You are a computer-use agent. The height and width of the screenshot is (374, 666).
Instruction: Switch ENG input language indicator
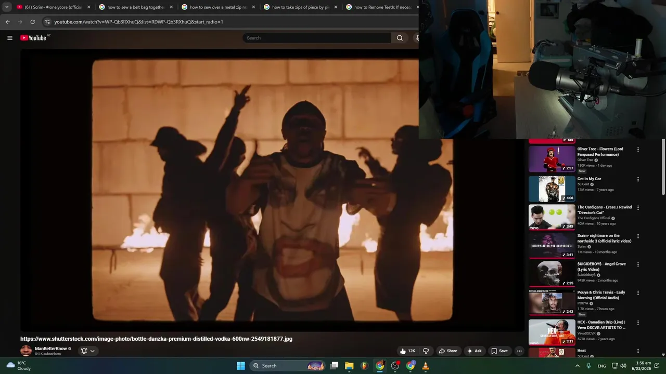601,366
